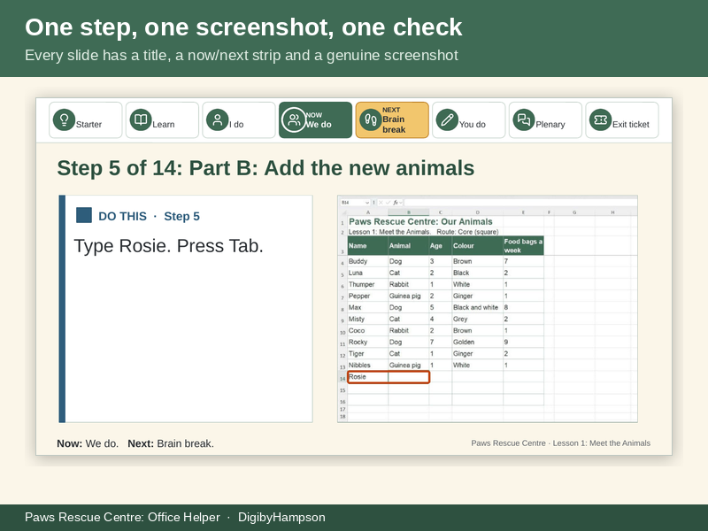Select column G header
The image size is (708, 531).
(x=574, y=212)
